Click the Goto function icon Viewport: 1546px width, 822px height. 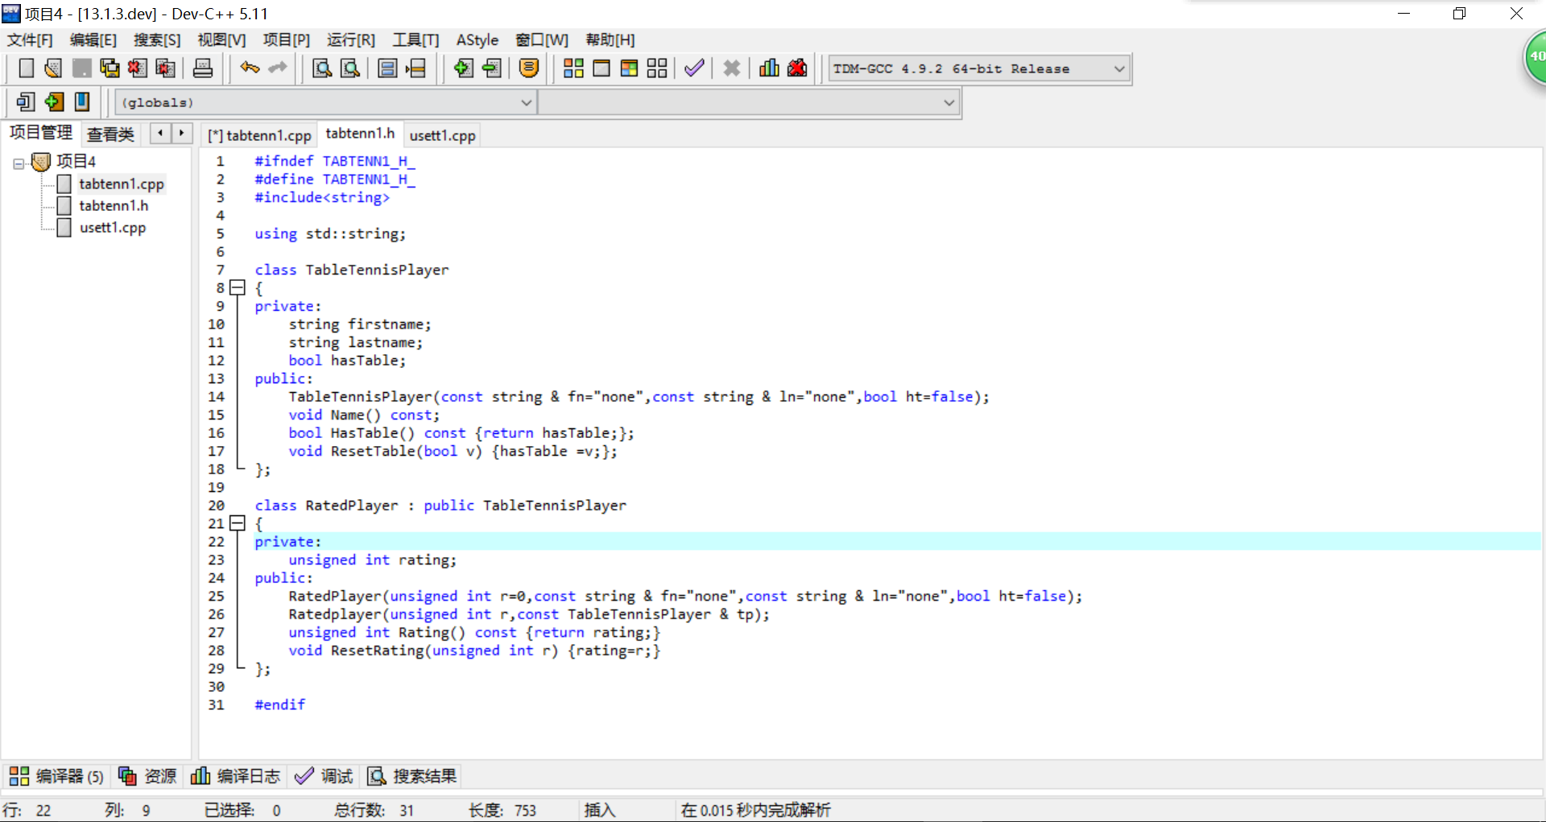tap(387, 68)
